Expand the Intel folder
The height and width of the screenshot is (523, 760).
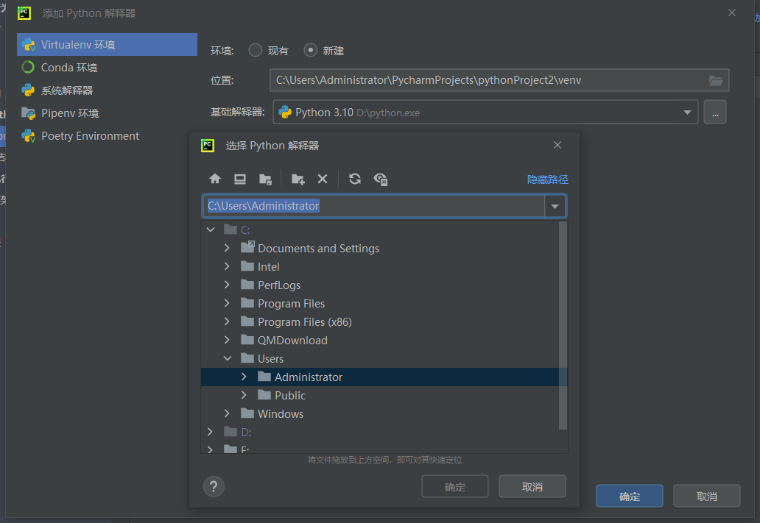pos(227,266)
